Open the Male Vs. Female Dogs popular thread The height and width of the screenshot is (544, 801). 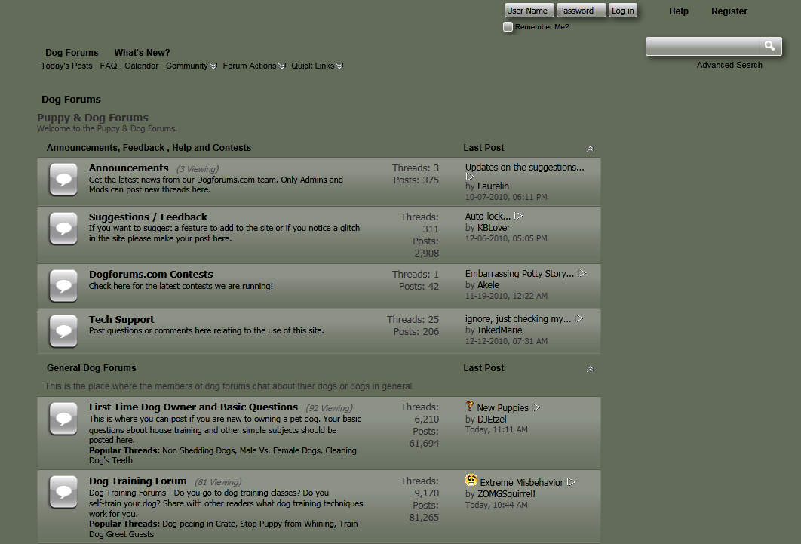point(281,450)
